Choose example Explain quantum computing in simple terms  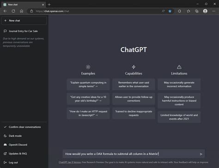pyautogui.click(x=88, y=84)
